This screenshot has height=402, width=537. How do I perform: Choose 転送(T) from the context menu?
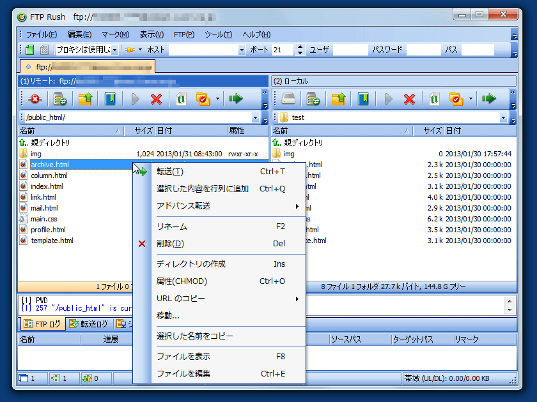tap(219, 172)
